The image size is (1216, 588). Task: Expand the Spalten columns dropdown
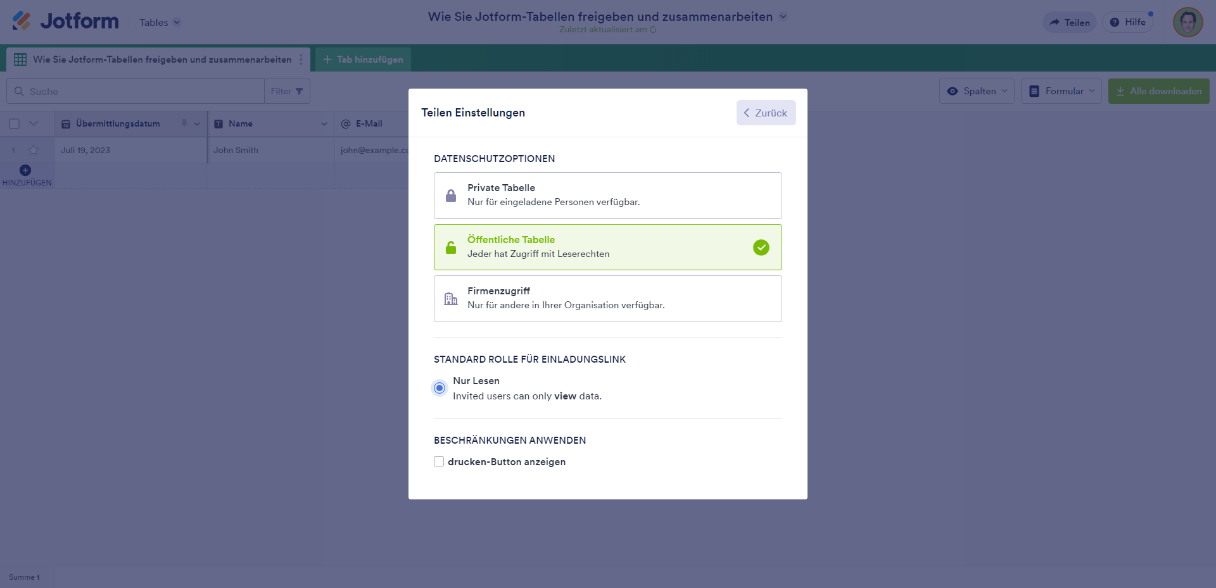977,91
